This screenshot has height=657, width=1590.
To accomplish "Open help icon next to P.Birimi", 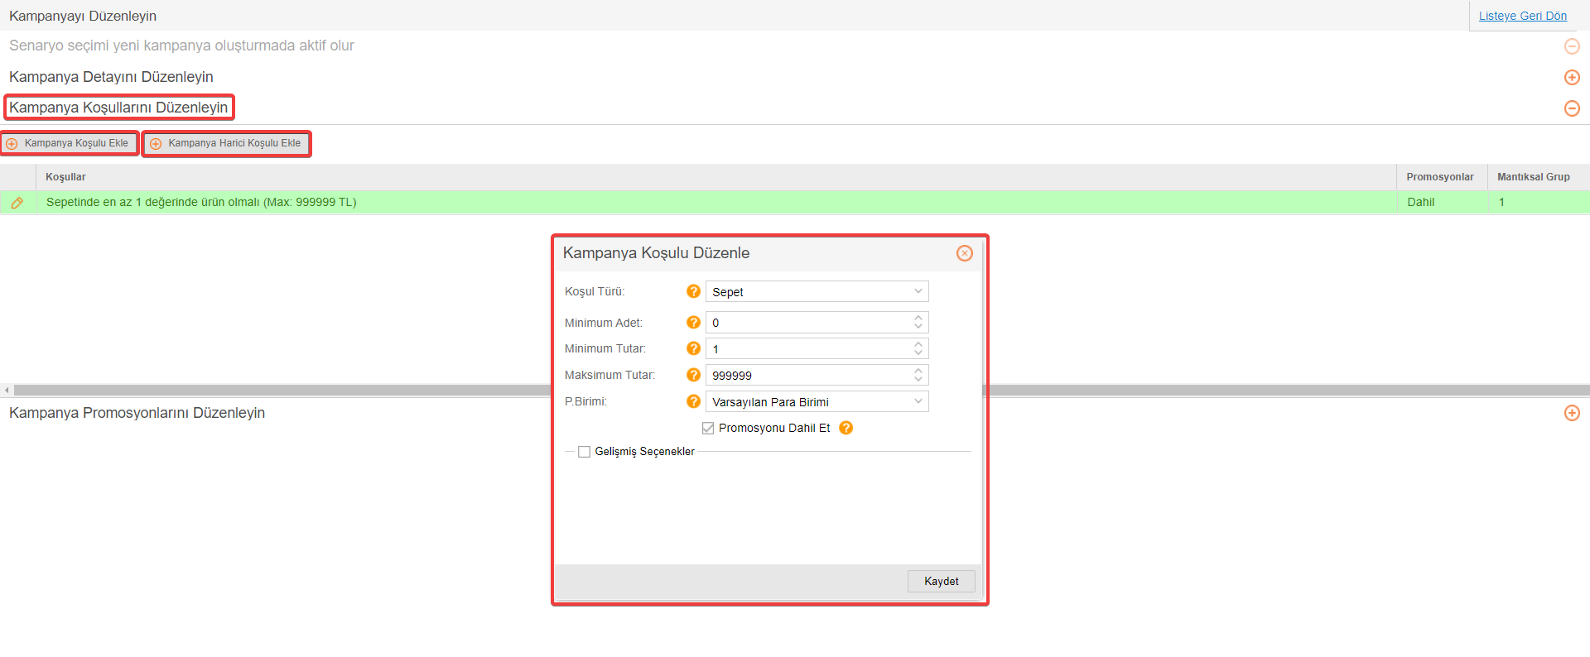I will [694, 401].
